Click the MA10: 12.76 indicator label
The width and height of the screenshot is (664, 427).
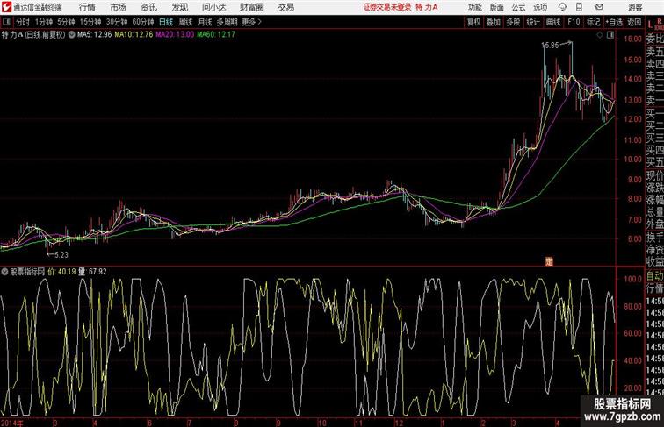tap(134, 35)
